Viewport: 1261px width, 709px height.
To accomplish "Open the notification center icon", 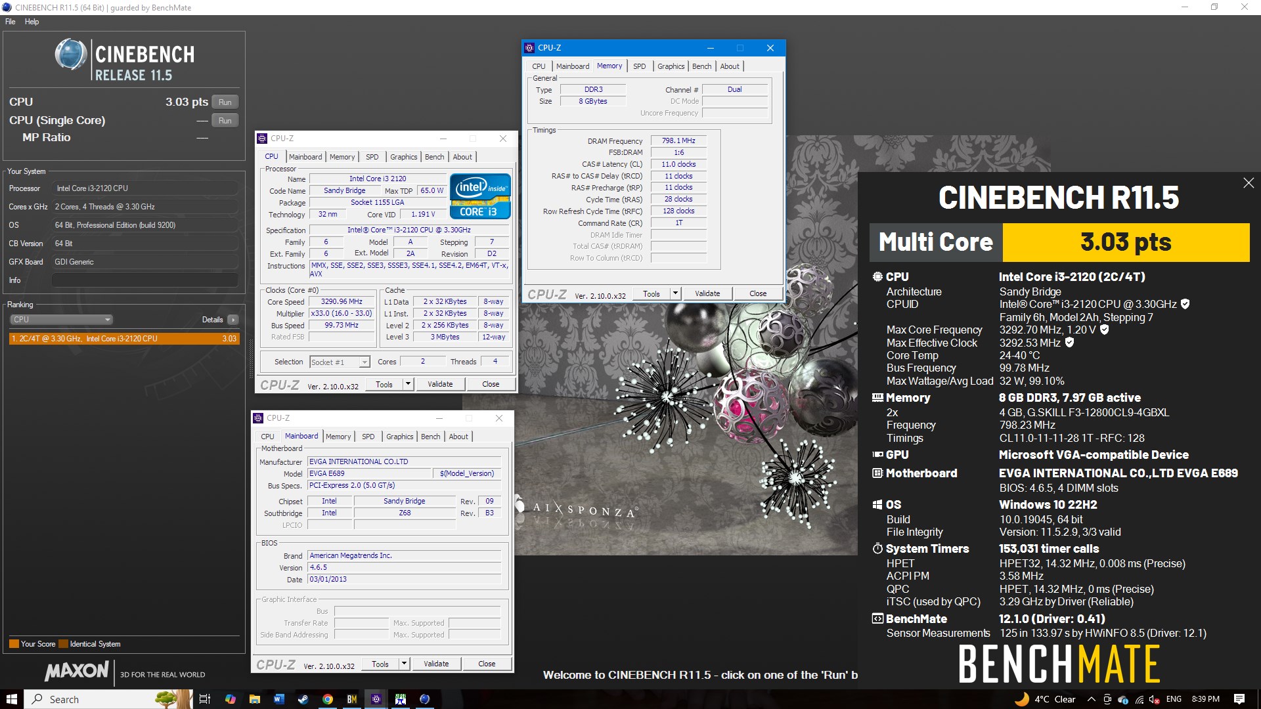I will point(1239,699).
